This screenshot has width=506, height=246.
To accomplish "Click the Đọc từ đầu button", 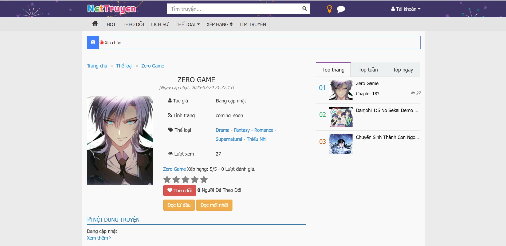I will [x=179, y=205].
